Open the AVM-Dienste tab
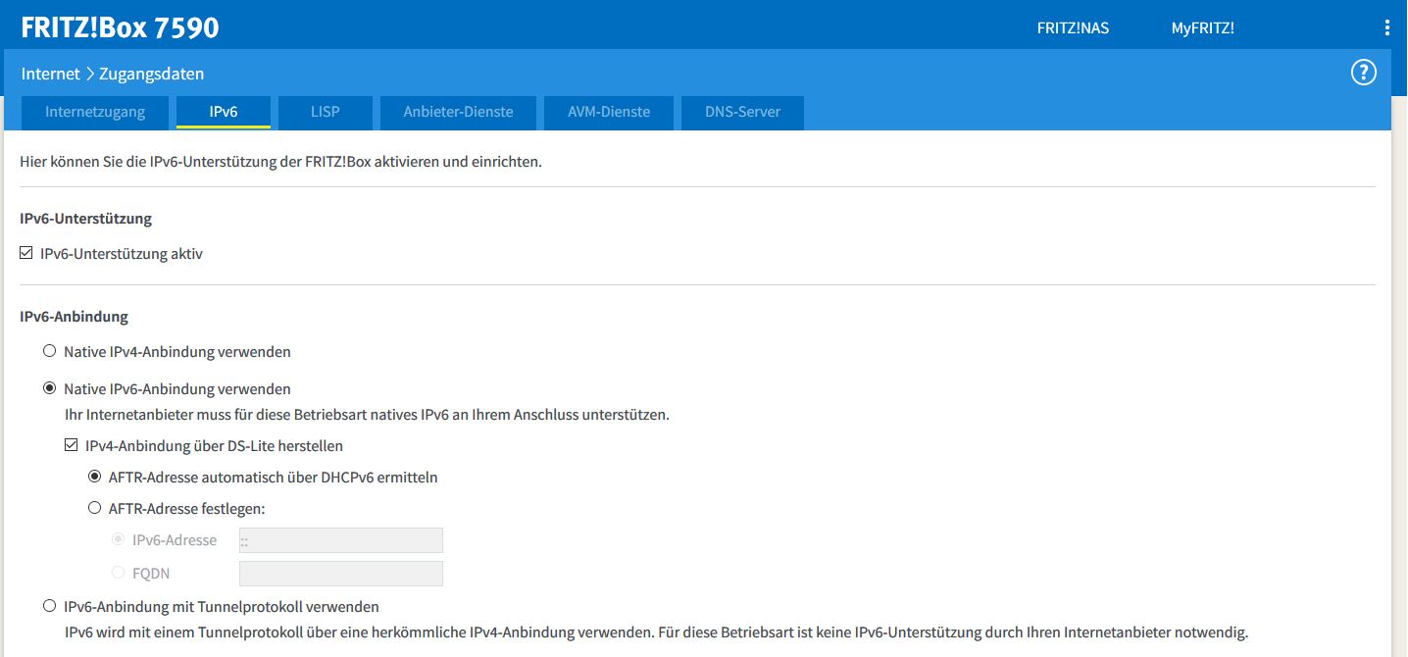Screen dimensions: 1408x657 609,112
